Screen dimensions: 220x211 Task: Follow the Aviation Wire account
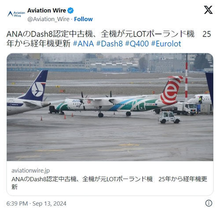[x=83, y=19]
